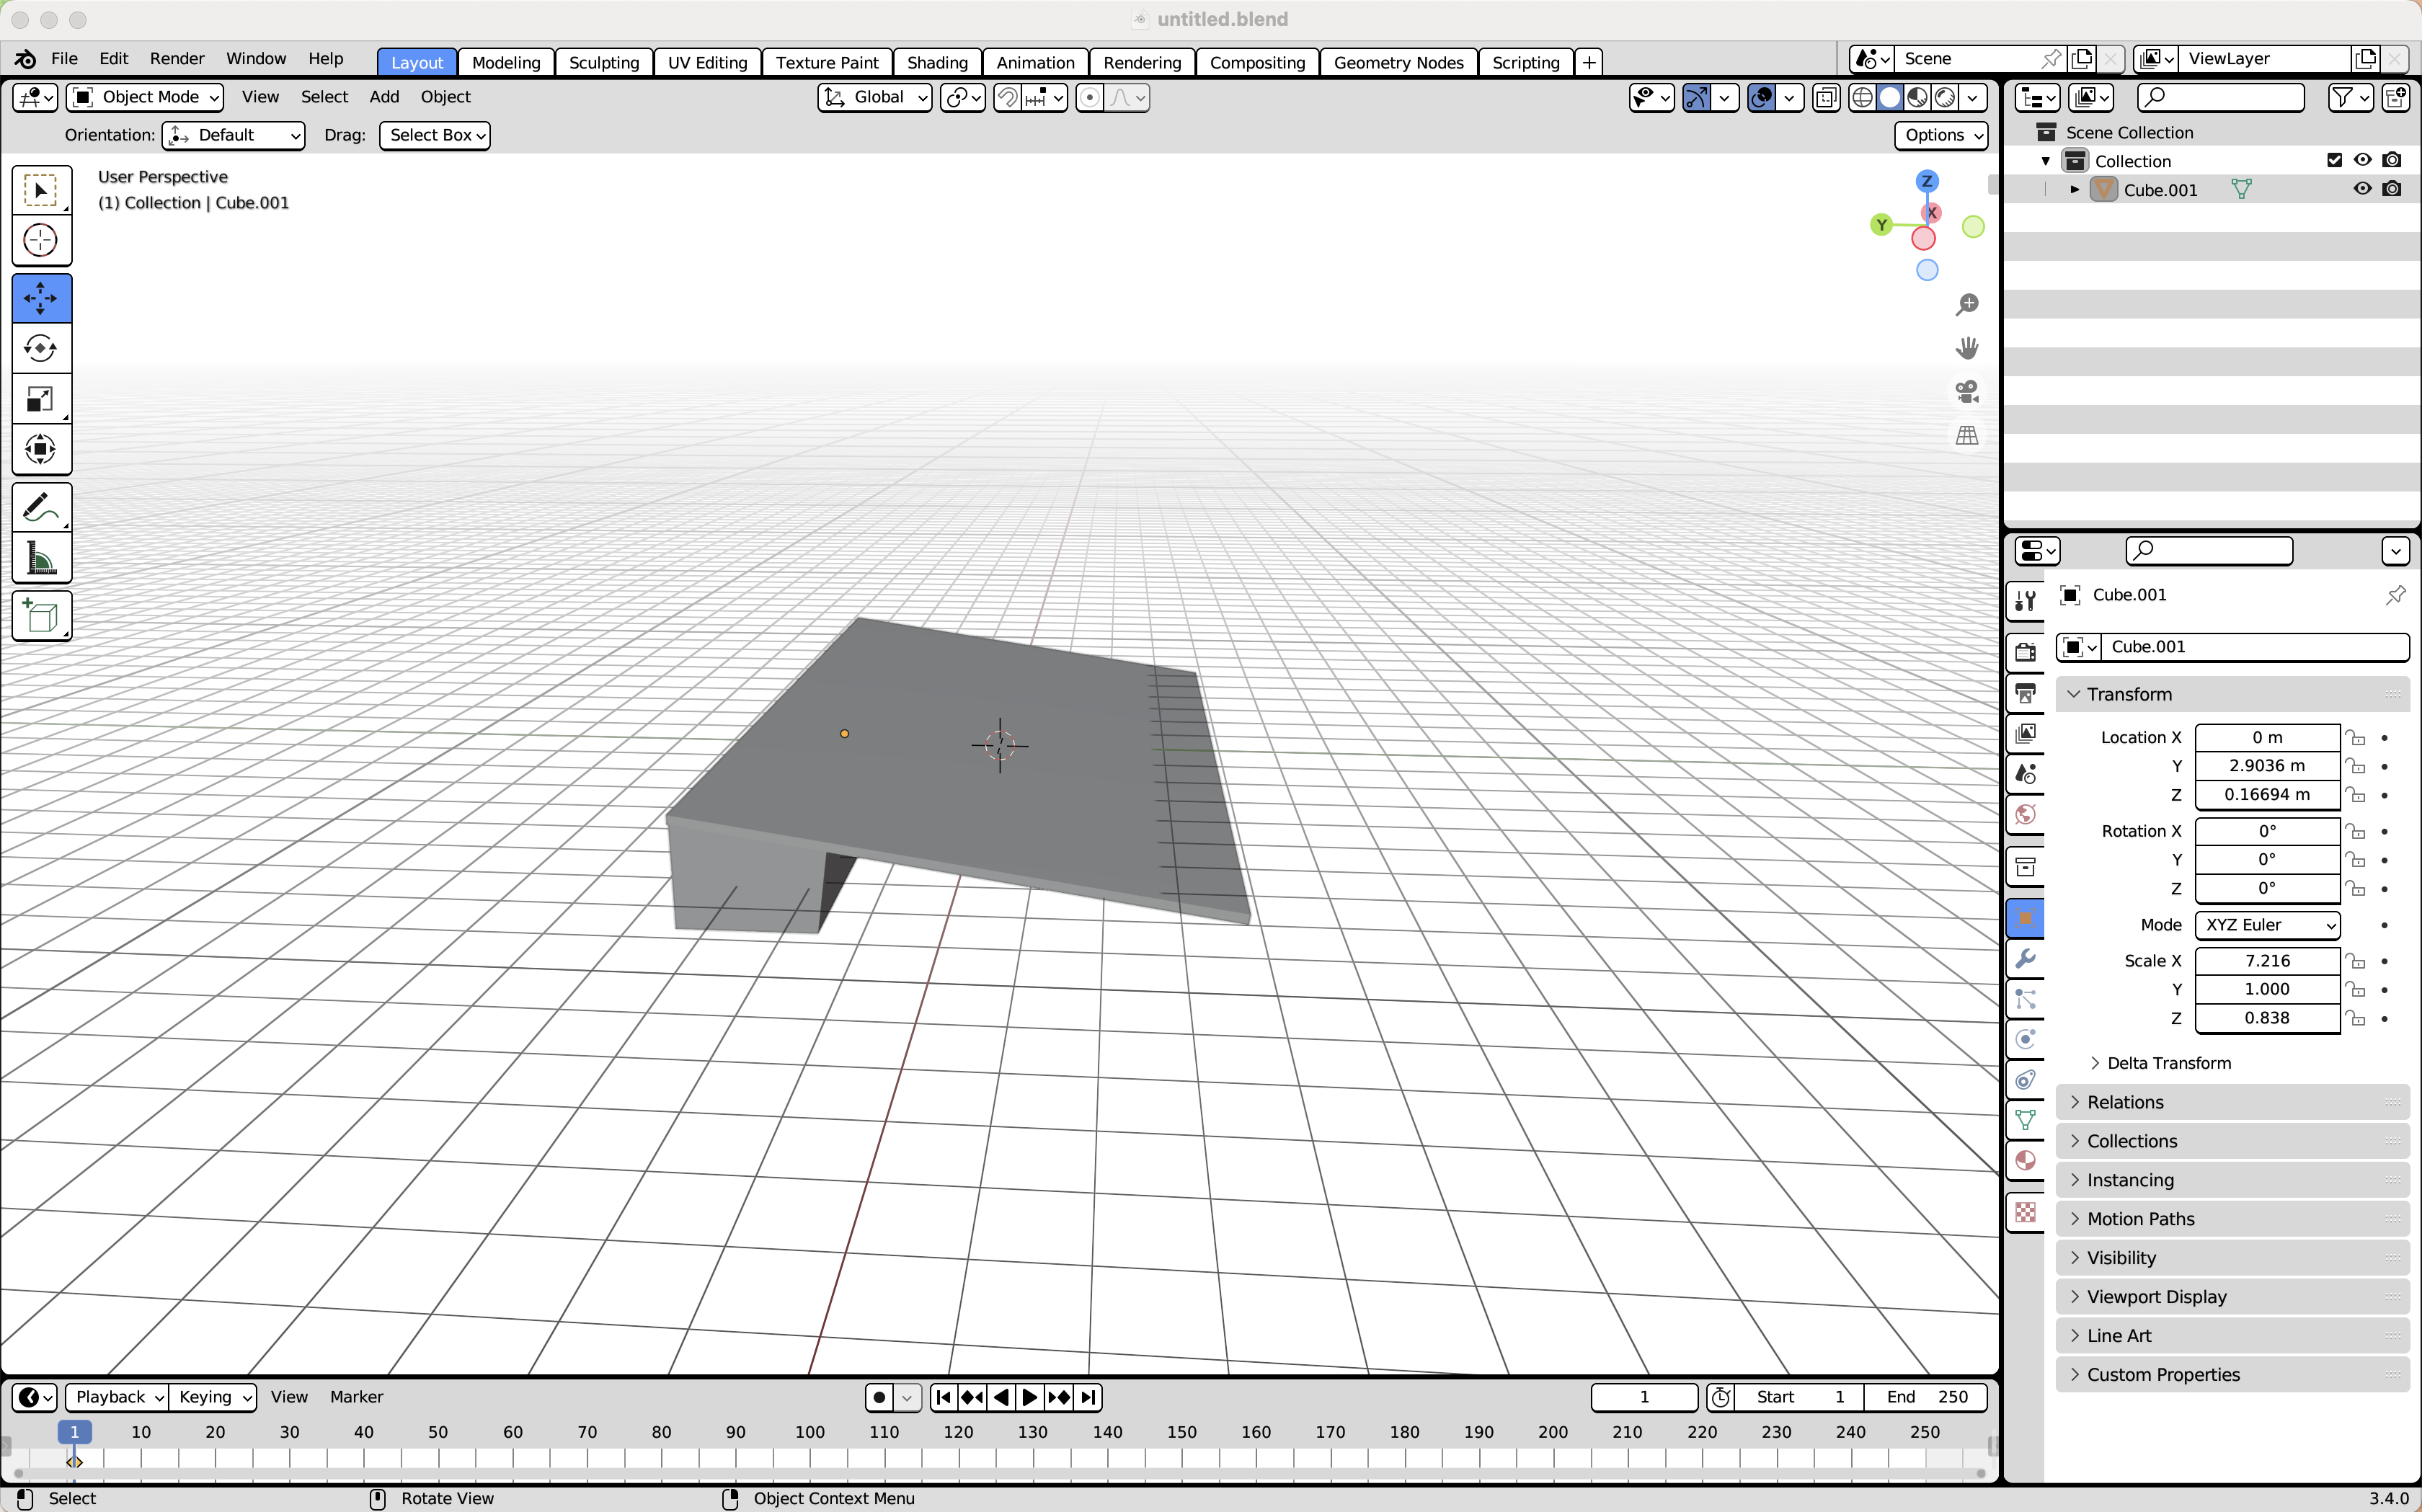This screenshot has height=1512, width=2422.
Task: Open the Render menu
Action: pyautogui.click(x=177, y=58)
